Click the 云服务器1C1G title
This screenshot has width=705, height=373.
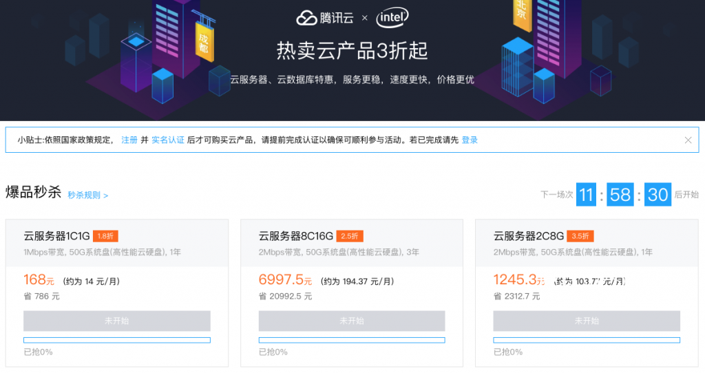pos(56,236)
